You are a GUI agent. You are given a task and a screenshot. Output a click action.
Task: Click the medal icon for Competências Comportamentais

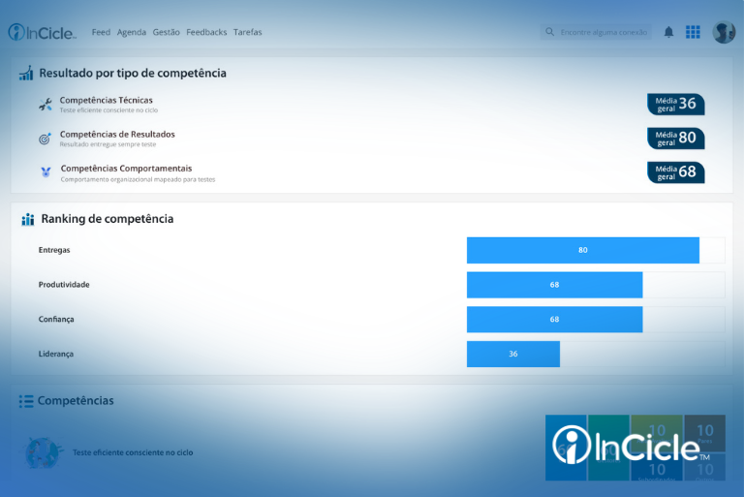point(46,171)
